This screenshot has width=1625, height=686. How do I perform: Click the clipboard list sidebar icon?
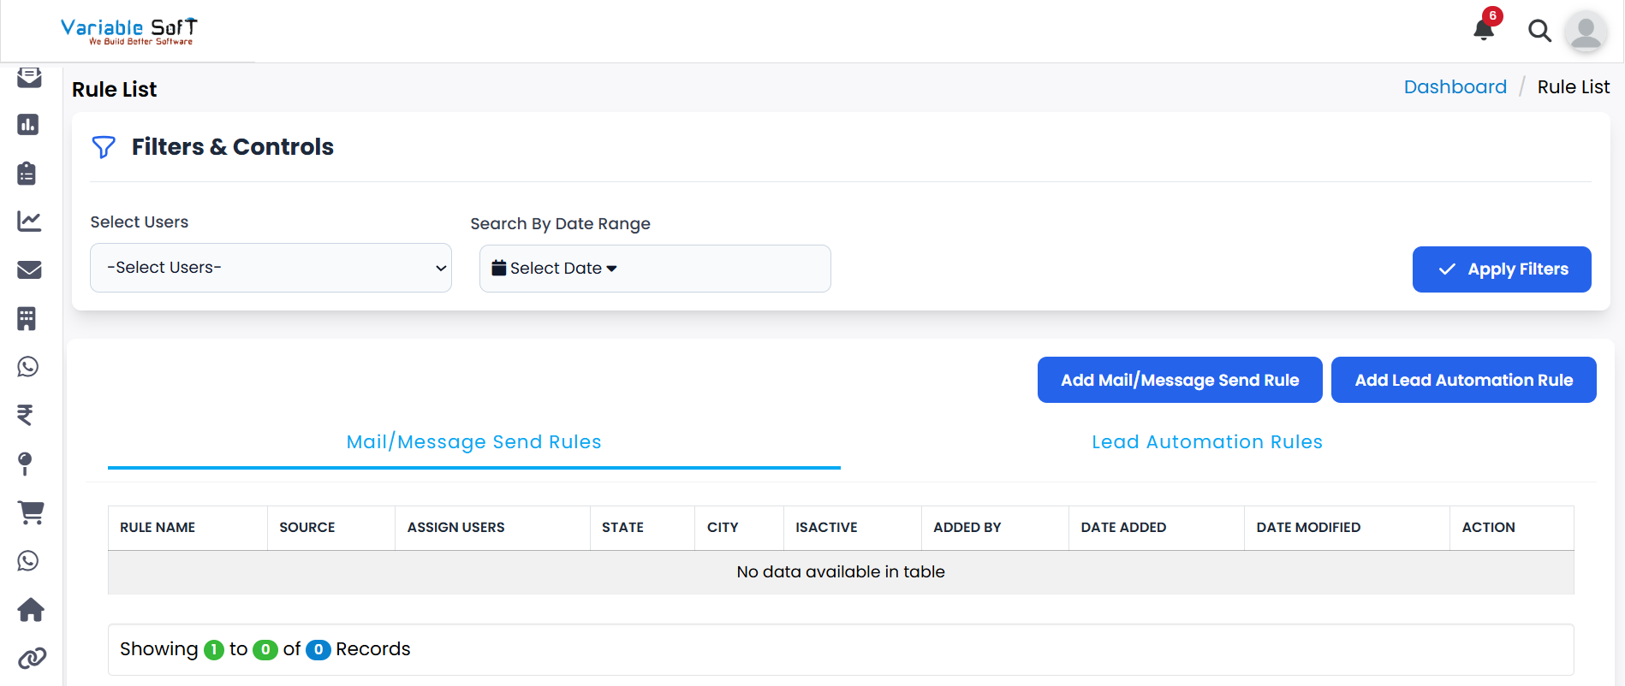[x=27, y=174]
